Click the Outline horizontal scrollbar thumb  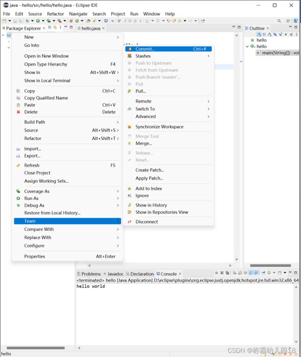(270, 265)
